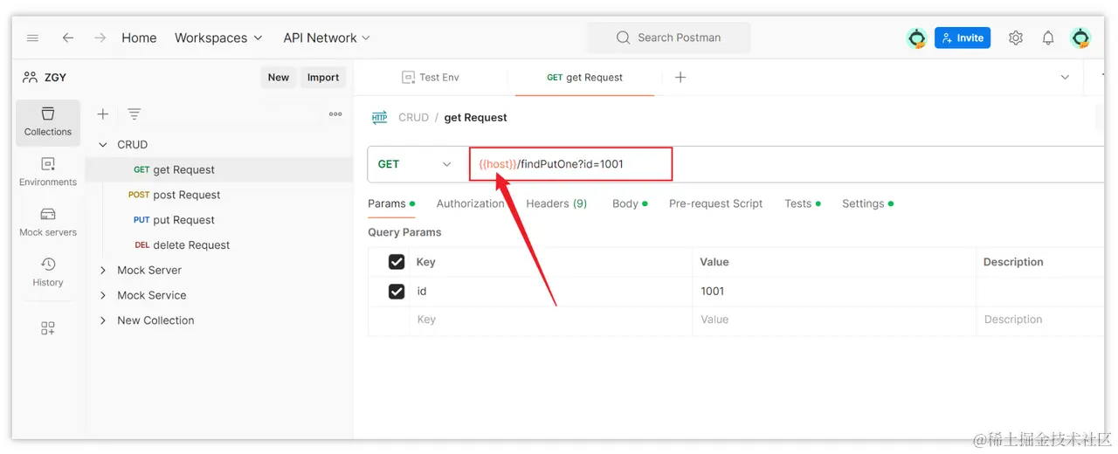Viewport: 1118px width, 454px height.
Task: Go forward with the right arrow
Action: point(100,38)
